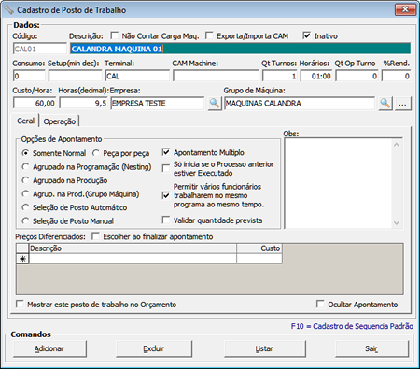Click the CAM Machine input field
Screen dimensions: 420x369
(216, 76)
